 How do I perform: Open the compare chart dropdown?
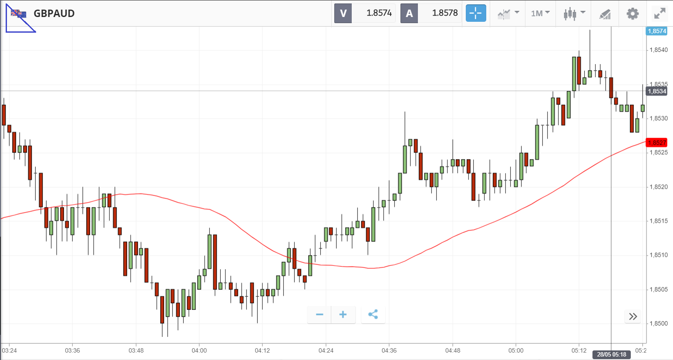508,14
